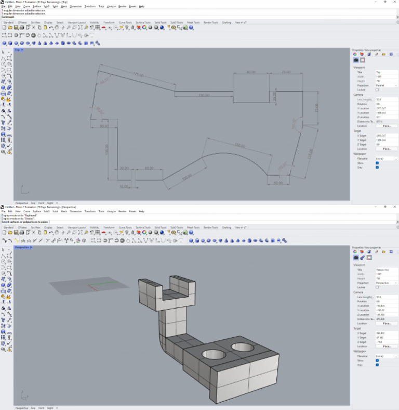399x410 pixels.
Task: Click blue render sphere icon in Top window
Action: [x=162, y=28]
